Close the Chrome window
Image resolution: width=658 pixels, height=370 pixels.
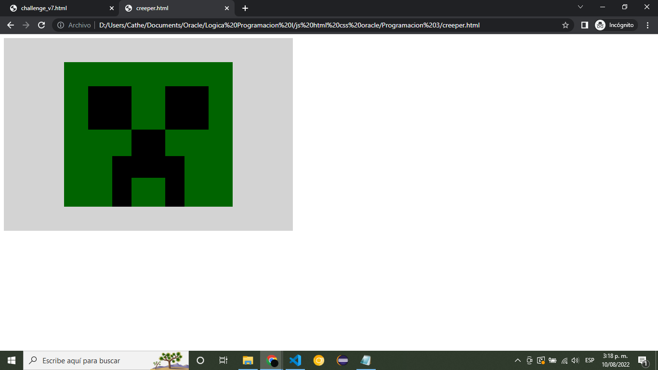[647, 7]
